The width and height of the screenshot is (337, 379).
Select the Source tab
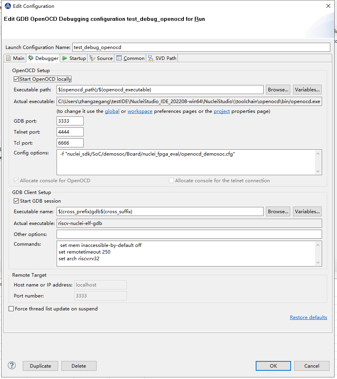click(101, 58)
